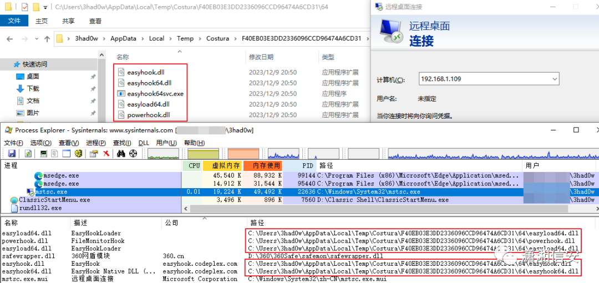Viewport: 599px width, 283px height.
Task: Expand the chevron after Temp in breadcrumb
Action: pyautogui.click(x=200, y=39)
